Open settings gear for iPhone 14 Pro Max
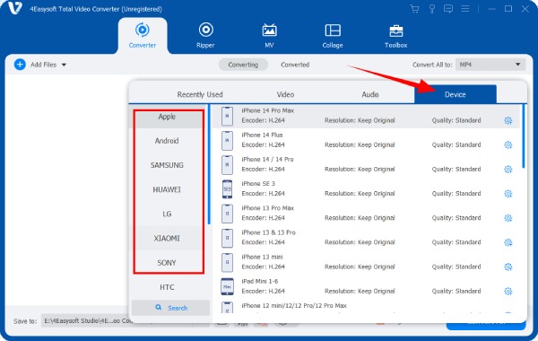Viewport: 538px width, 341px height. coord(508,120)
